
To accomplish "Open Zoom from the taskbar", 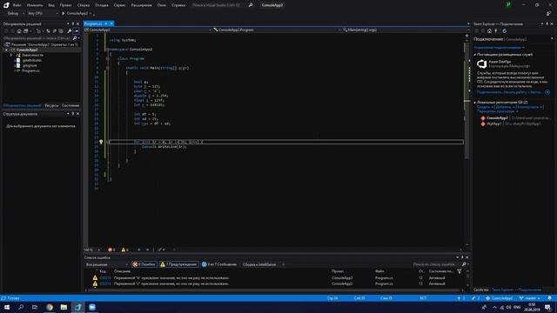I will (x=92, y=307).
